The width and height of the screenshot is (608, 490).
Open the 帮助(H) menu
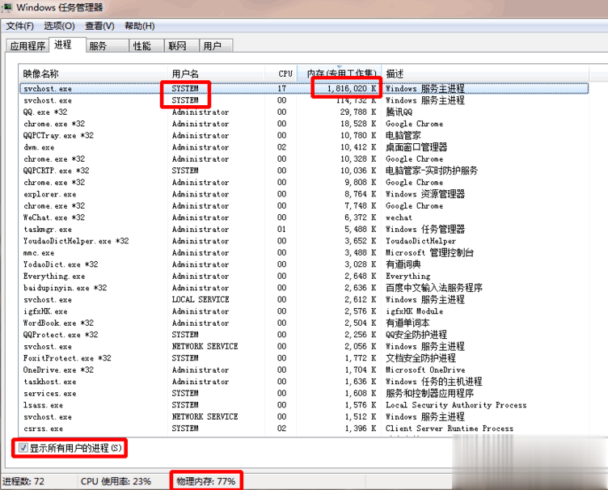click(x=140, y=26)
